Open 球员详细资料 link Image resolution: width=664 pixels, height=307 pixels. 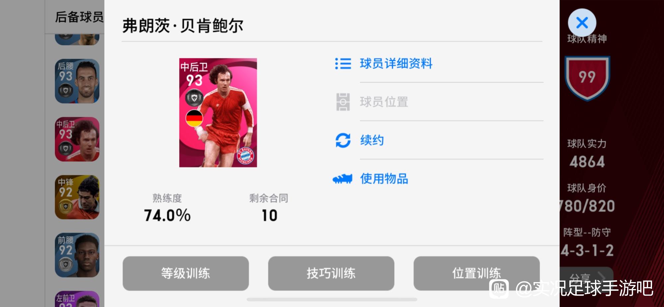396,63
